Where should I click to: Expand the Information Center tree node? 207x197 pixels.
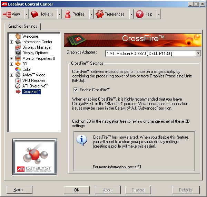[12, 42]
